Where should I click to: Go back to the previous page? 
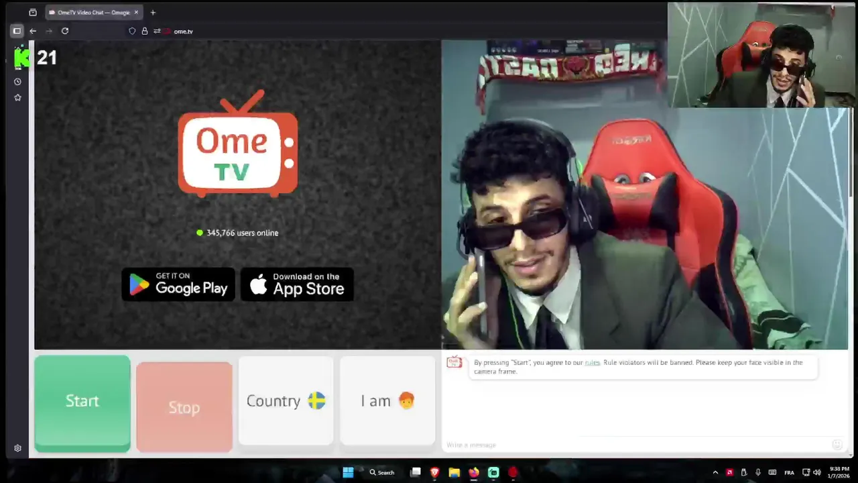(x=33, y=31)
